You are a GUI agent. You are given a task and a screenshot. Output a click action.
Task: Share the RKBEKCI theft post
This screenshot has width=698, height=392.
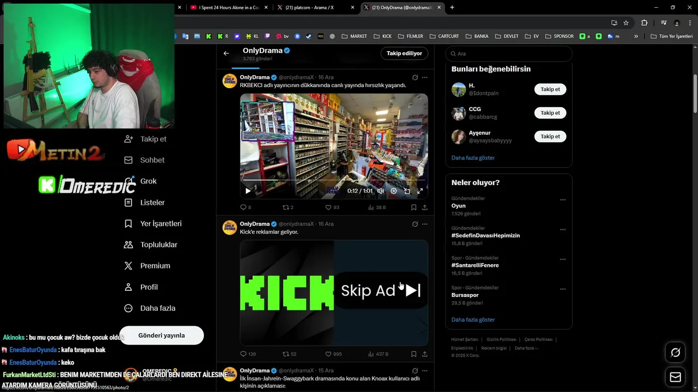click(425, 207)
